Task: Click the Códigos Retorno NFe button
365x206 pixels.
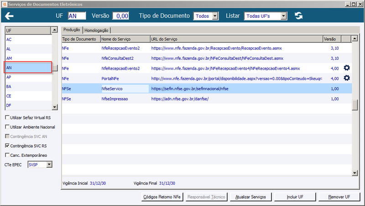Action: click(x=162, y=197)
